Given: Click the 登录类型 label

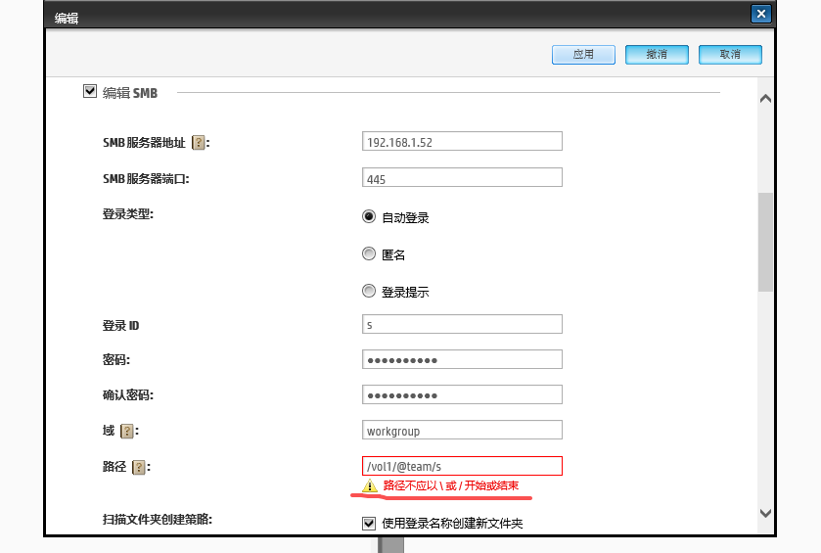Looking at the screenshot, I should tap(128, 214).
